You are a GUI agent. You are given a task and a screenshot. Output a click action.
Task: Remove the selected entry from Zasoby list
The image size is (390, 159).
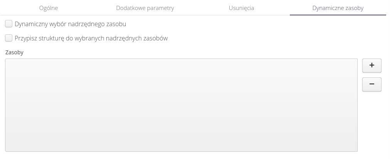372,84
